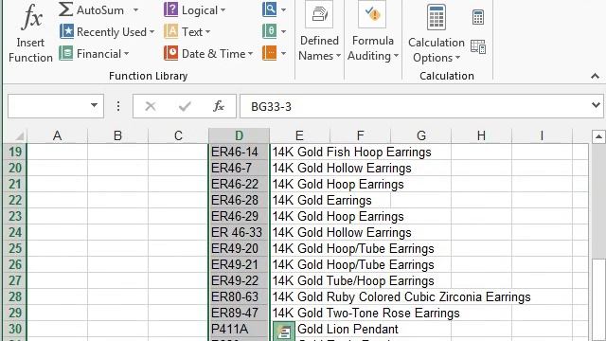Click the vertical scrollbar up arrow
Image resolution: width=606 pixels, height=341 pixels.
click(x=598, y=136)
